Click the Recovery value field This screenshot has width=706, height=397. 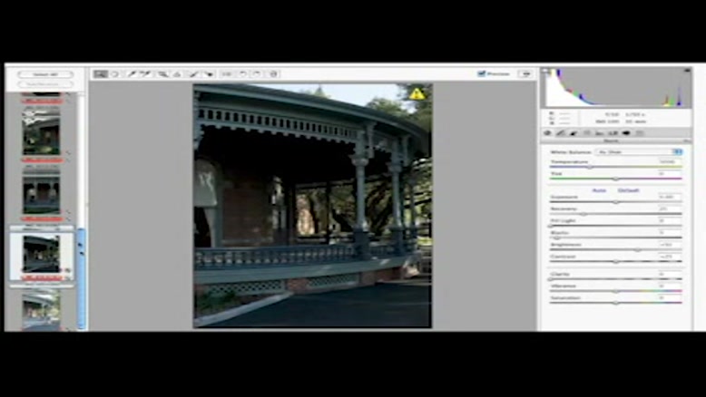(x=668, y=208)
